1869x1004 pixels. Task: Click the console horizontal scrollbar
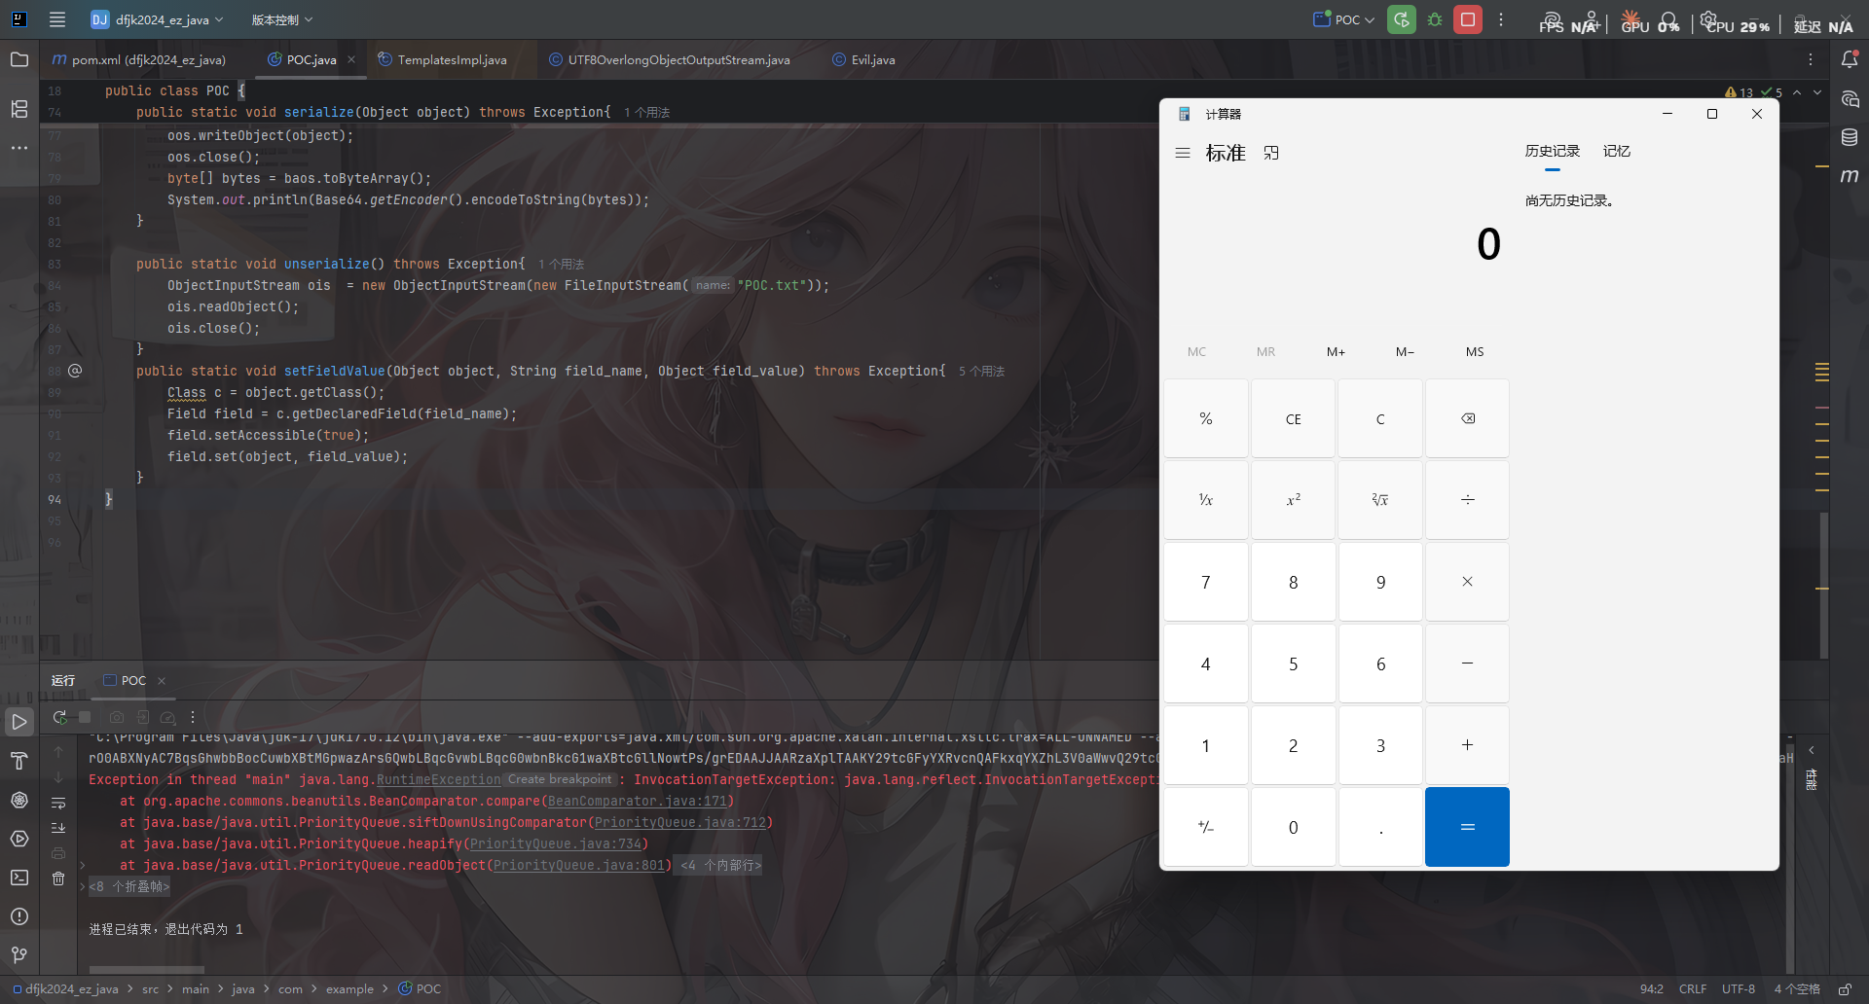pos(146,969)
